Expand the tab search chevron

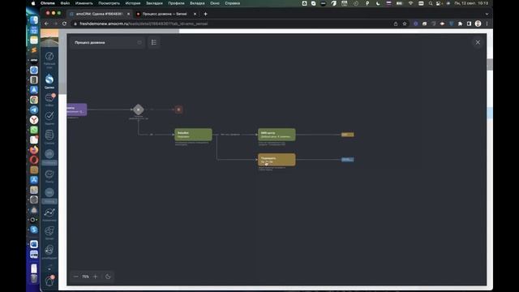pyautogui.click(x=487, y=14)
